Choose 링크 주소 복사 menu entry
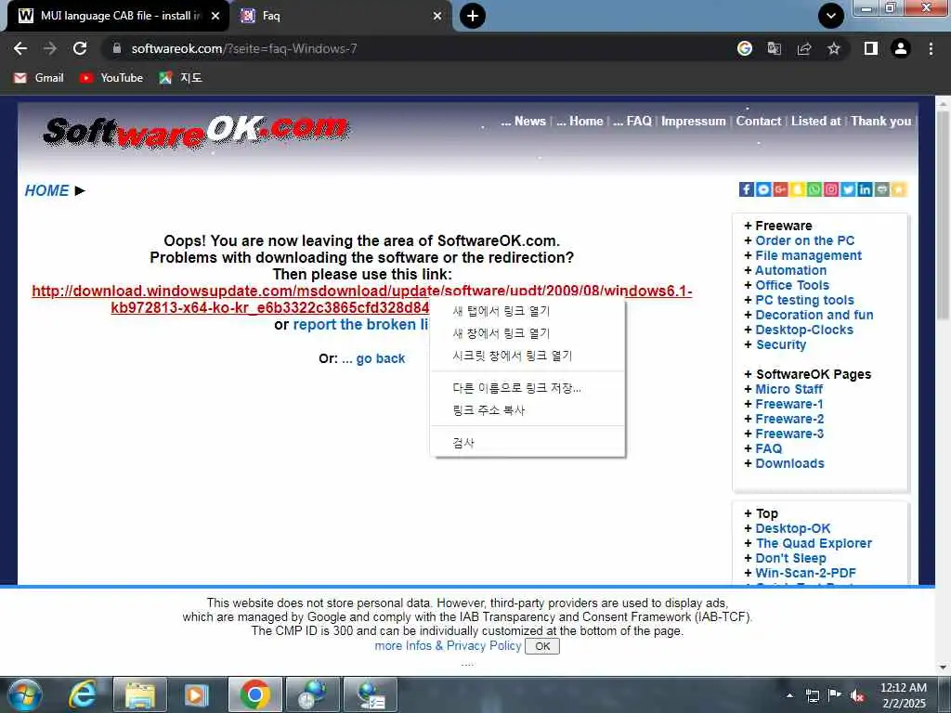The width and height of the screenshot is (951, 713). pos(528,410)
